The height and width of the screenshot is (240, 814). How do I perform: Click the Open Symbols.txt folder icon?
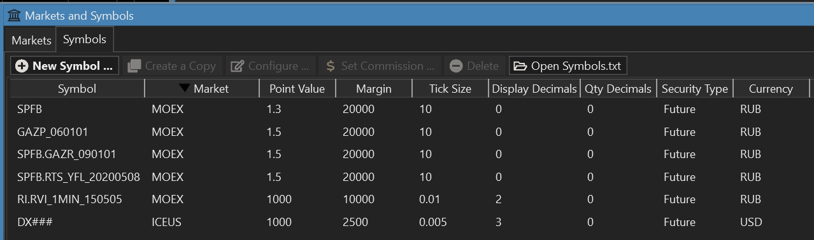point(520,66)
